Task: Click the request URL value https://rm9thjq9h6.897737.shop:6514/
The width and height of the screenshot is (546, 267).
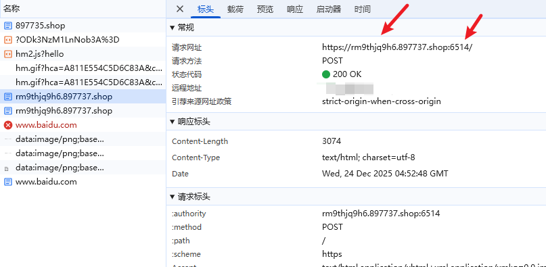Action: pyautogui.click(x=397, y=47)
